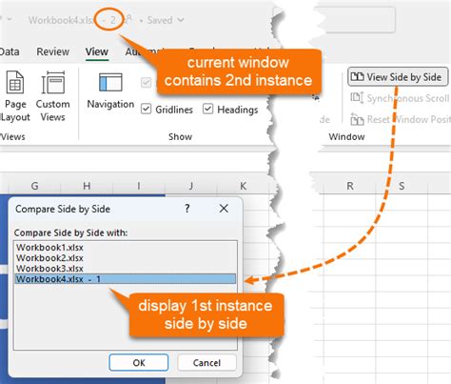Select Workbook3.xlsx in the list
This screenshot has width=451, height=384.
126,269
